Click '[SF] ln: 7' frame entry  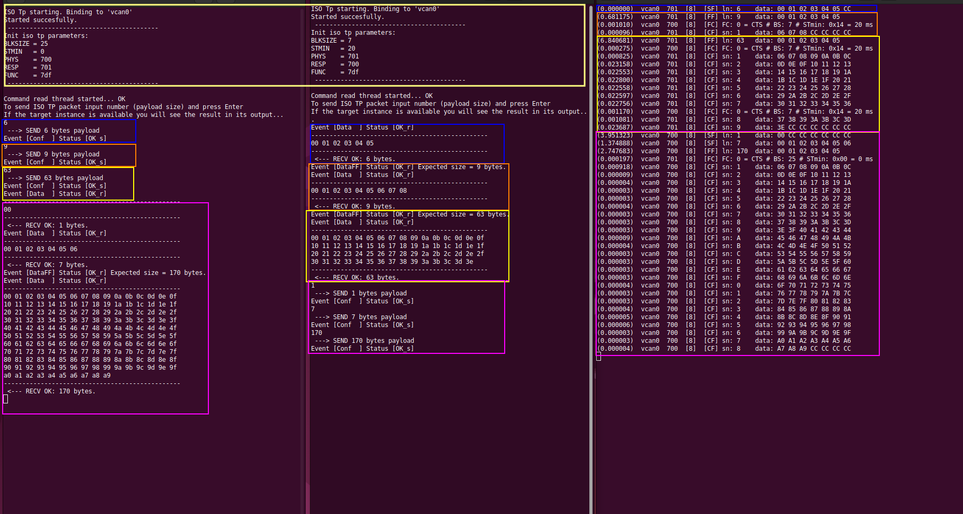pyautogui.click(x=723, y=143)
